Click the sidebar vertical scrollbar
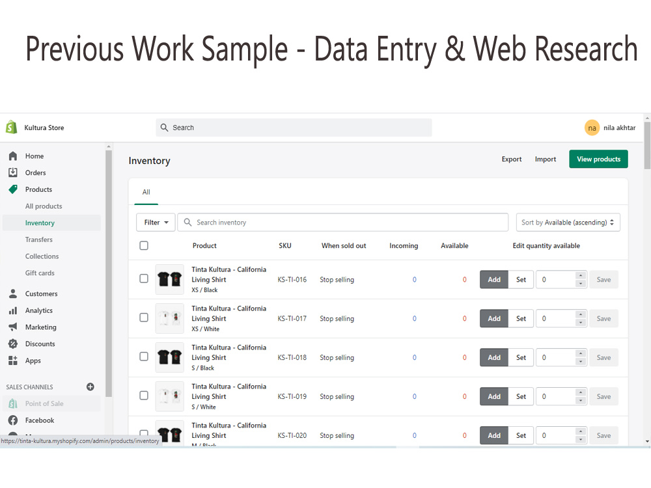The image size is (651, 488). coord(109,274)
